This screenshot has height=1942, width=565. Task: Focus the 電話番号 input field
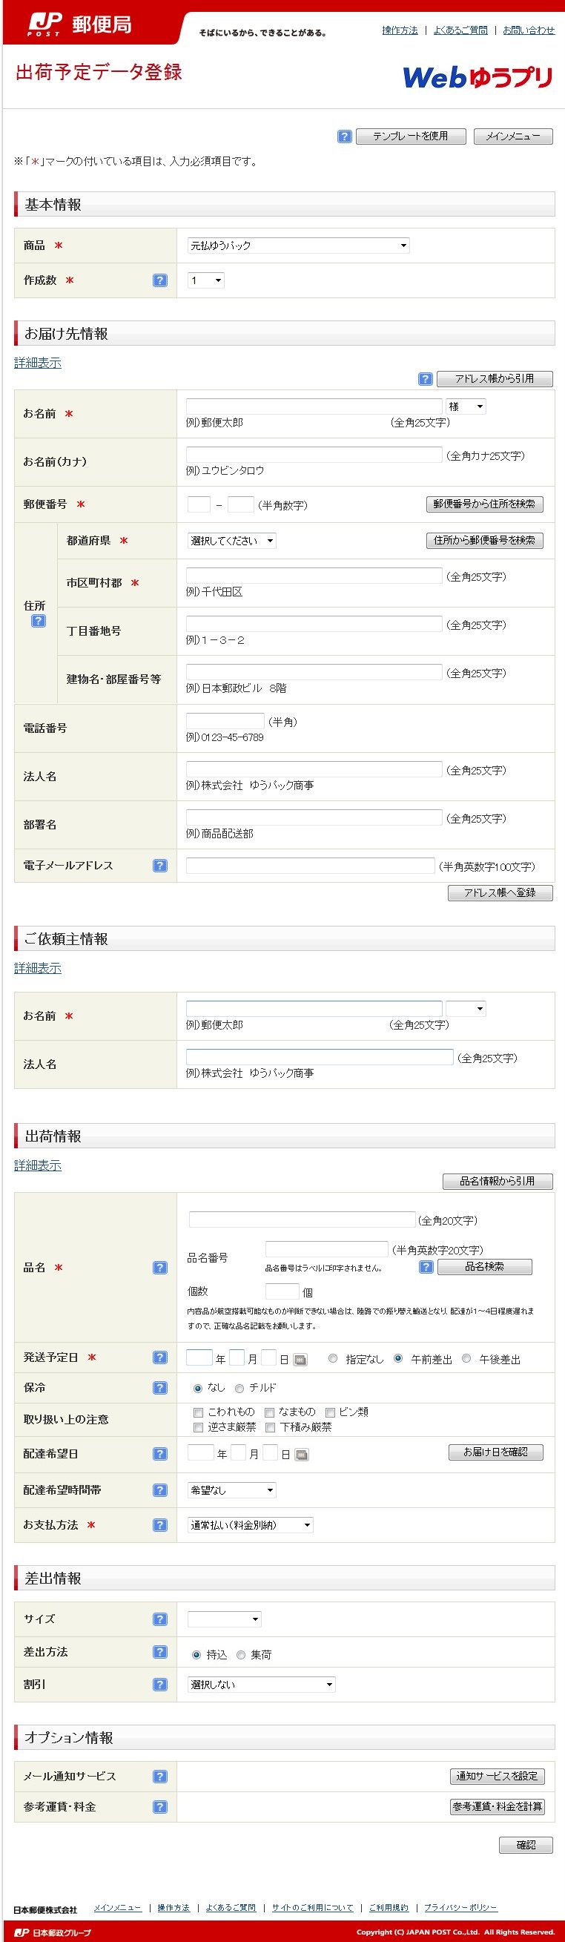tap(225, 721)
